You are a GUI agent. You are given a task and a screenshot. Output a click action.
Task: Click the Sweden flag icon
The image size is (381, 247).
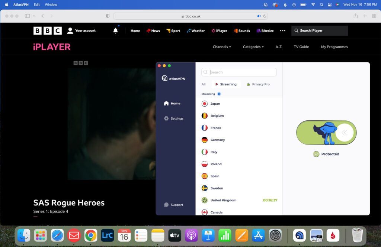pyautogui.click(x=205, y=188)
